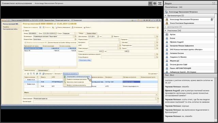Select the first layout icon in sharing header

pos(150,3)
